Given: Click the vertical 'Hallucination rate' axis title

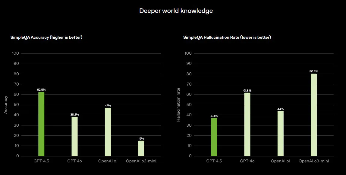Looking at the screenshot, I should 178,105.
